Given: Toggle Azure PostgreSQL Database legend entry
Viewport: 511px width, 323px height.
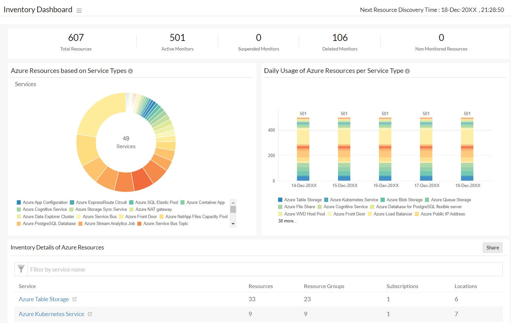Looking at the screenshot, I should 46,224.
